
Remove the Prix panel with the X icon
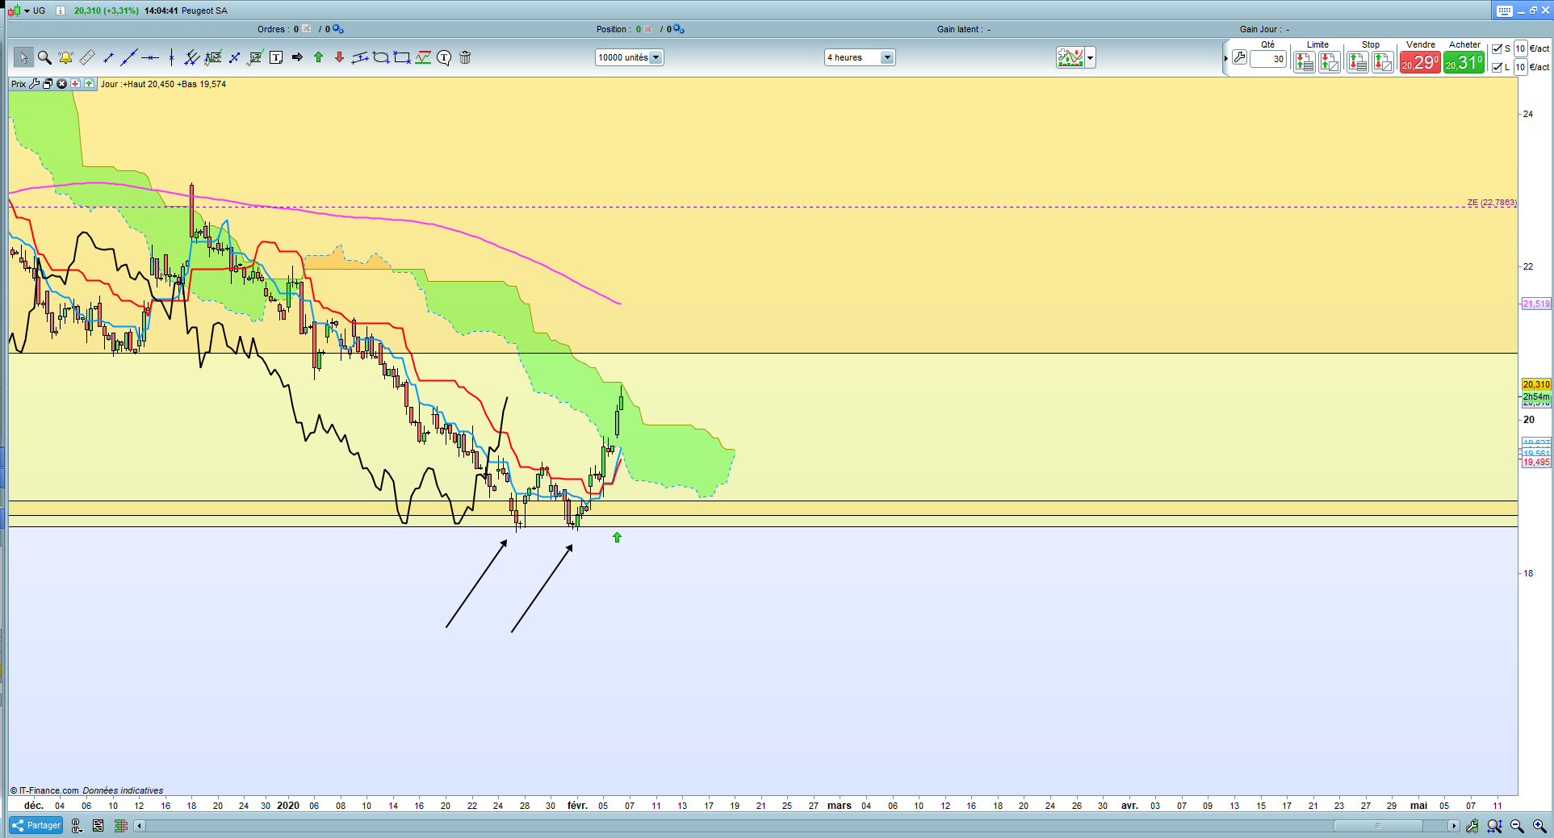tap(61, 84)
